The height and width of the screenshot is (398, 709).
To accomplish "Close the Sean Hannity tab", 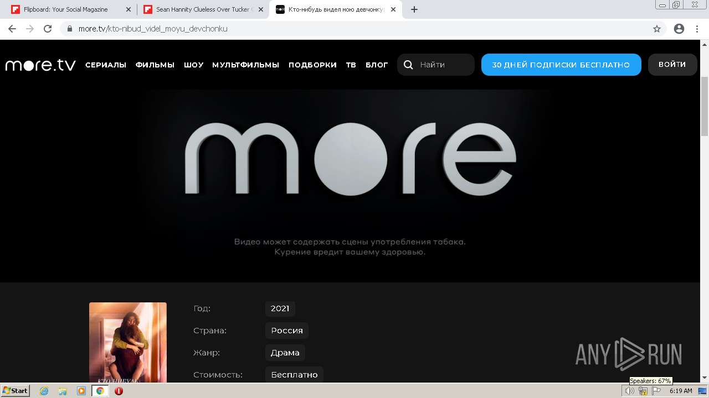I will pyautogui.click(x=261, y=9).
